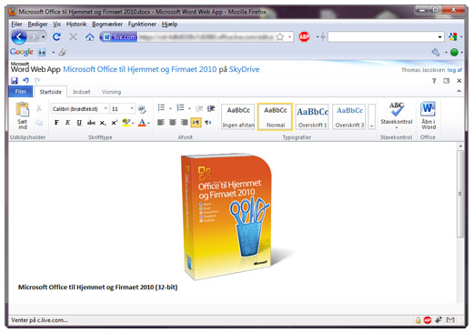Apply the Overskrift 3 style
This screenshot has height=333, width=473.
pos(349,116)
